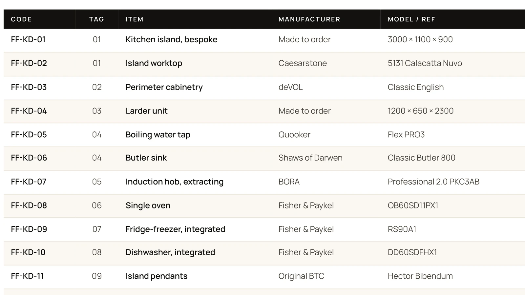Screen dimensions: 525x295
Task: Click tag '09' in Island pendants row
Action: 97,276
